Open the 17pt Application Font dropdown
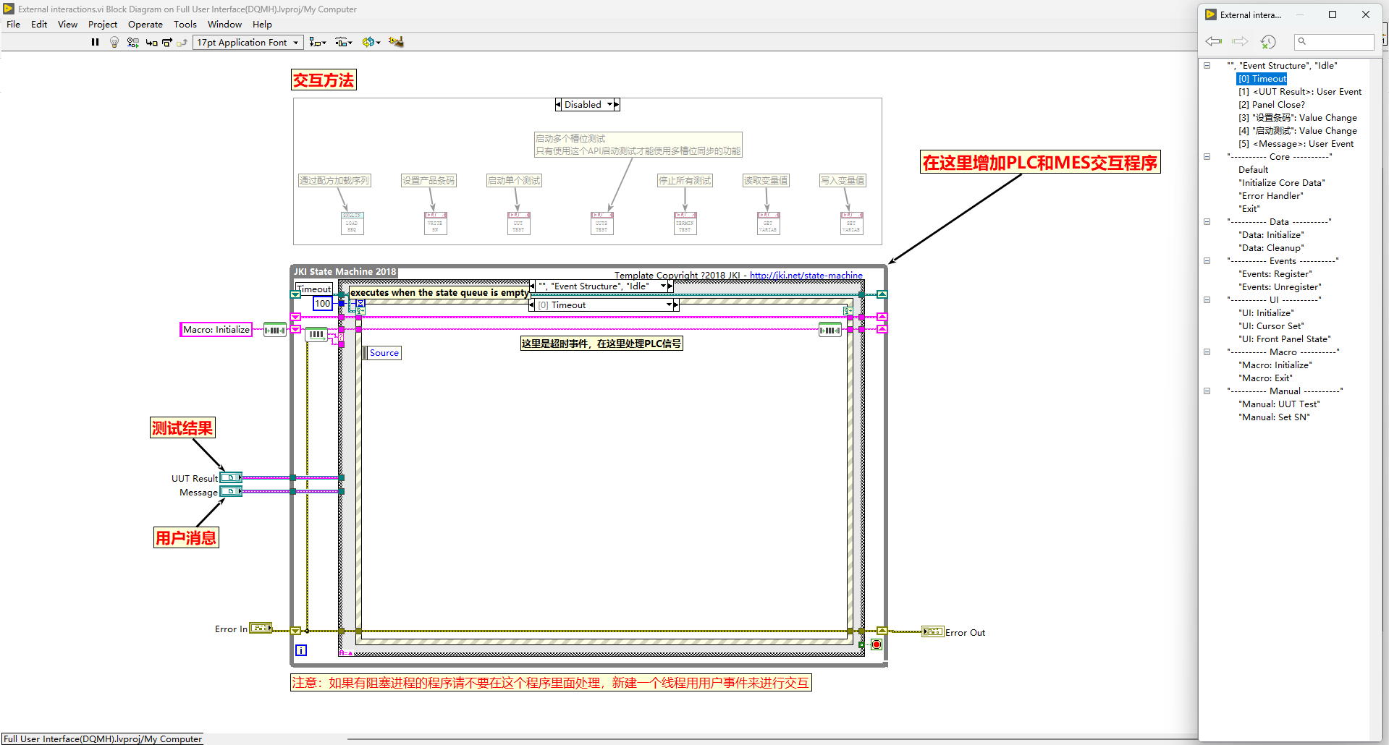 [x=248, y=43]
